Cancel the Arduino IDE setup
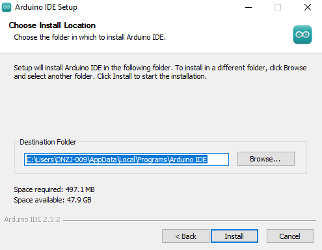 tap(290, 236)
